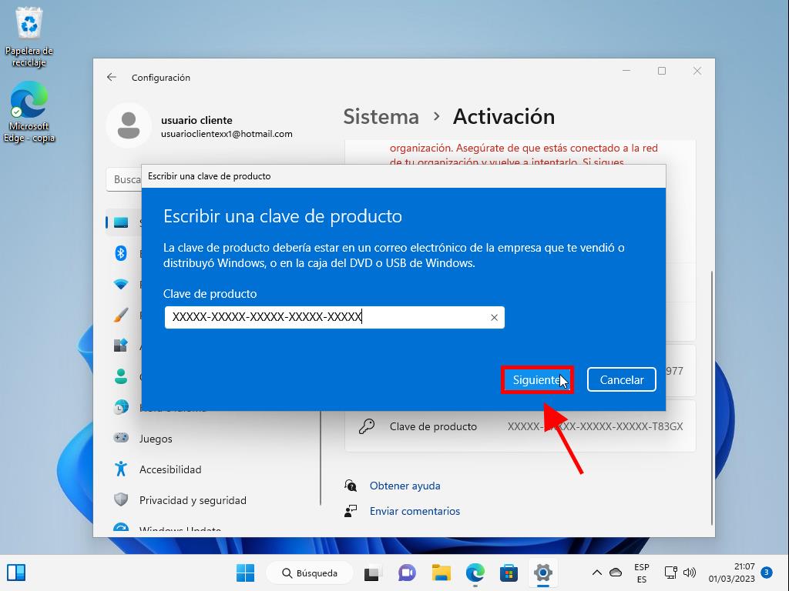Open Widgets panel in taskbar corner
This screenshot has width=789, height=591.
(x=16, y=573)
